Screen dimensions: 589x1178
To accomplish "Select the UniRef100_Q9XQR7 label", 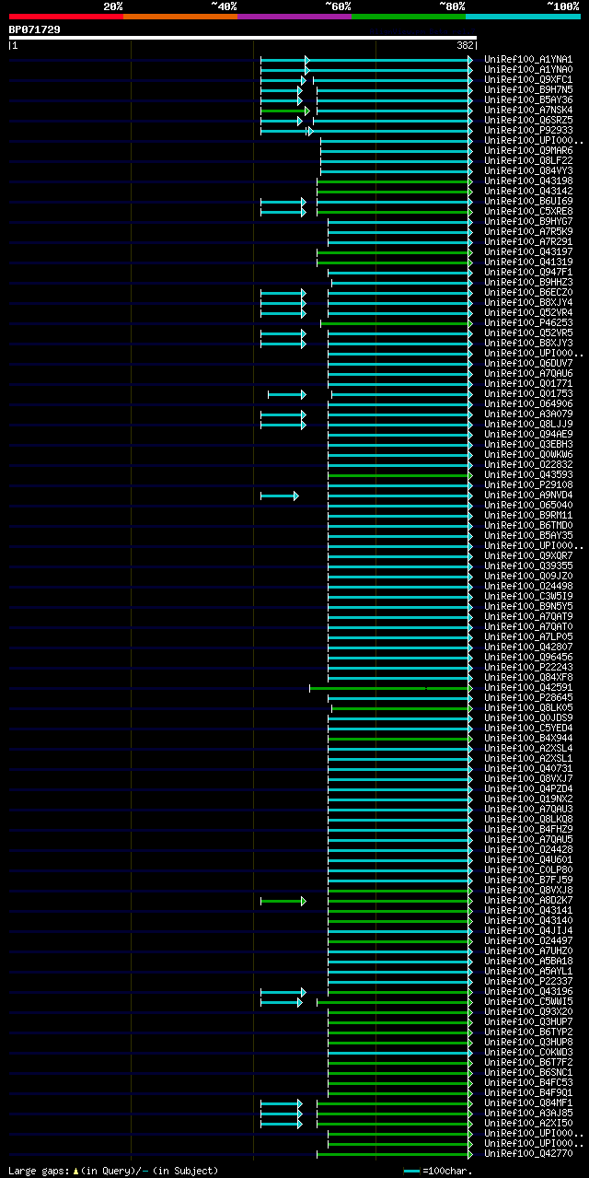I will [x=528, y=555].
